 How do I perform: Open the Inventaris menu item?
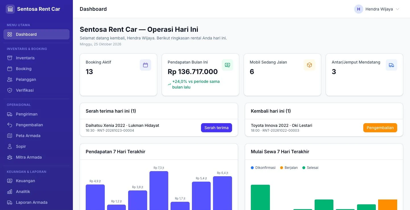[x=36, y=58]
